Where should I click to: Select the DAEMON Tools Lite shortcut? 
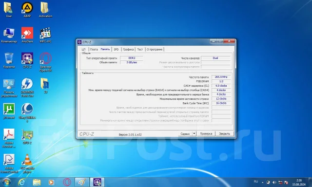click(x=27, y=88)
